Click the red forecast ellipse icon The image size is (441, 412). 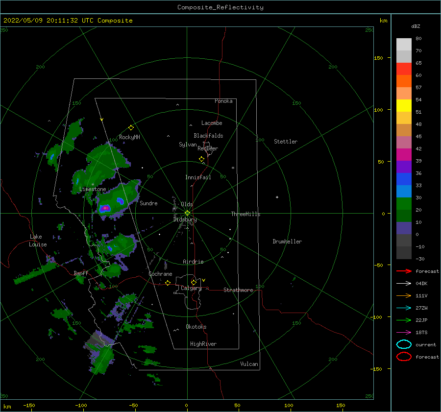pyautogui.click(x=404, y=357)
